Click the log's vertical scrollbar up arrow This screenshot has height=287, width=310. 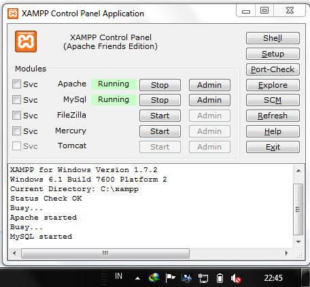click(x=298, y=171)
